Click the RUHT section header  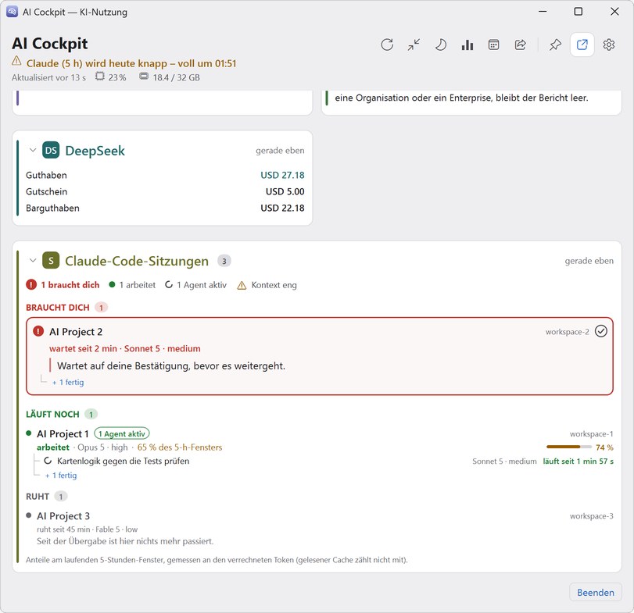pyautogui.click(x=38, y=497)
